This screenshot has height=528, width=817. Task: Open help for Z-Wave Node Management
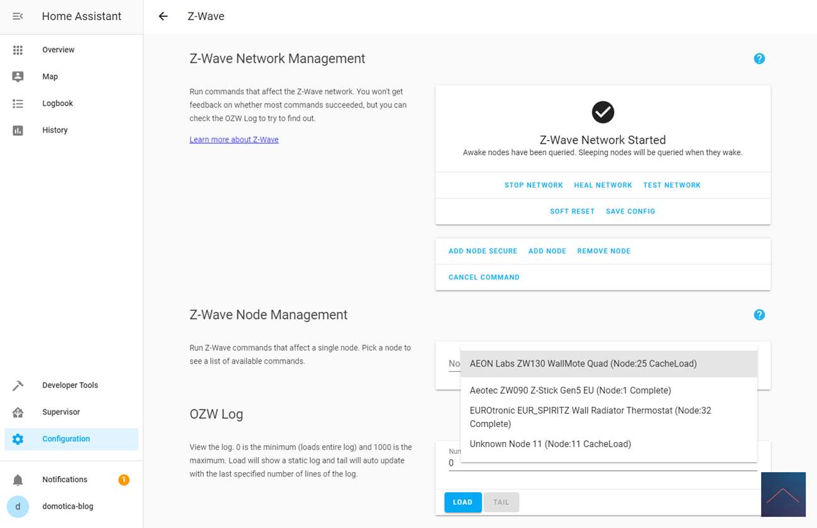pos(759,315)
